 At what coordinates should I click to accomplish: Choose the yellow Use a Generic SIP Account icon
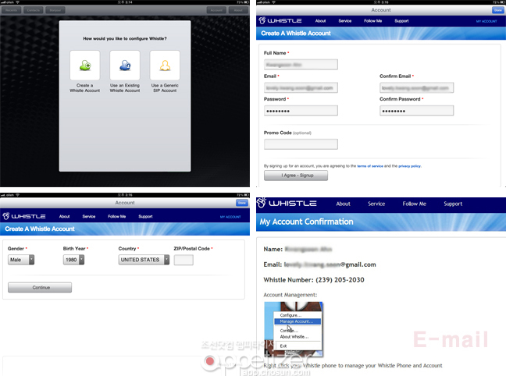point(165,66)
